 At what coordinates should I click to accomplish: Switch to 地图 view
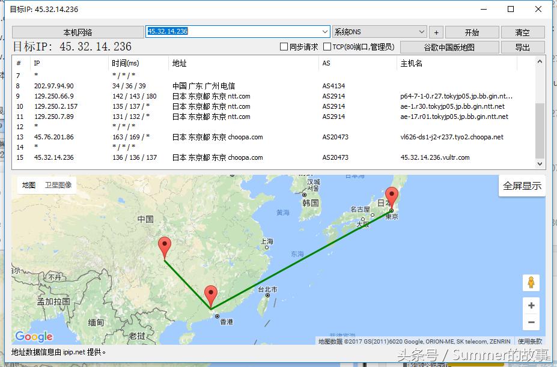click(x=28, y=186)
